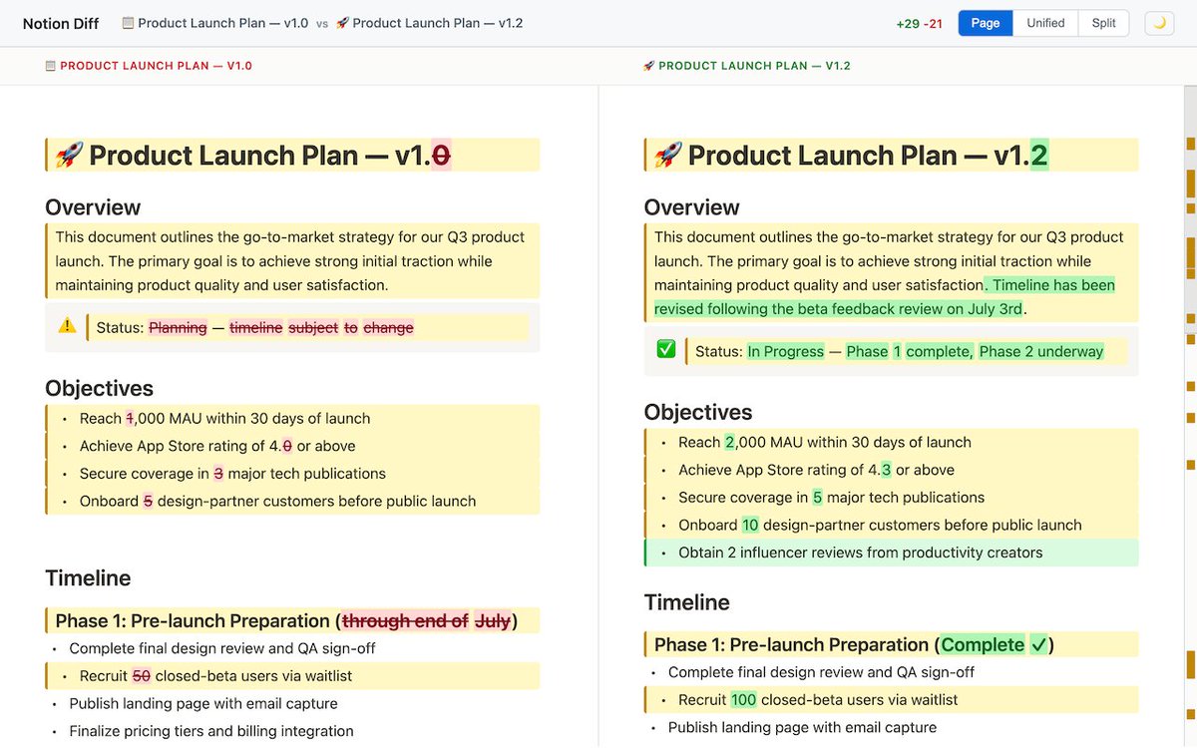Click the struck-through '0' in the v1.0 heading
This screenshot has height=748, width=1197.
[x=441, y=155]
